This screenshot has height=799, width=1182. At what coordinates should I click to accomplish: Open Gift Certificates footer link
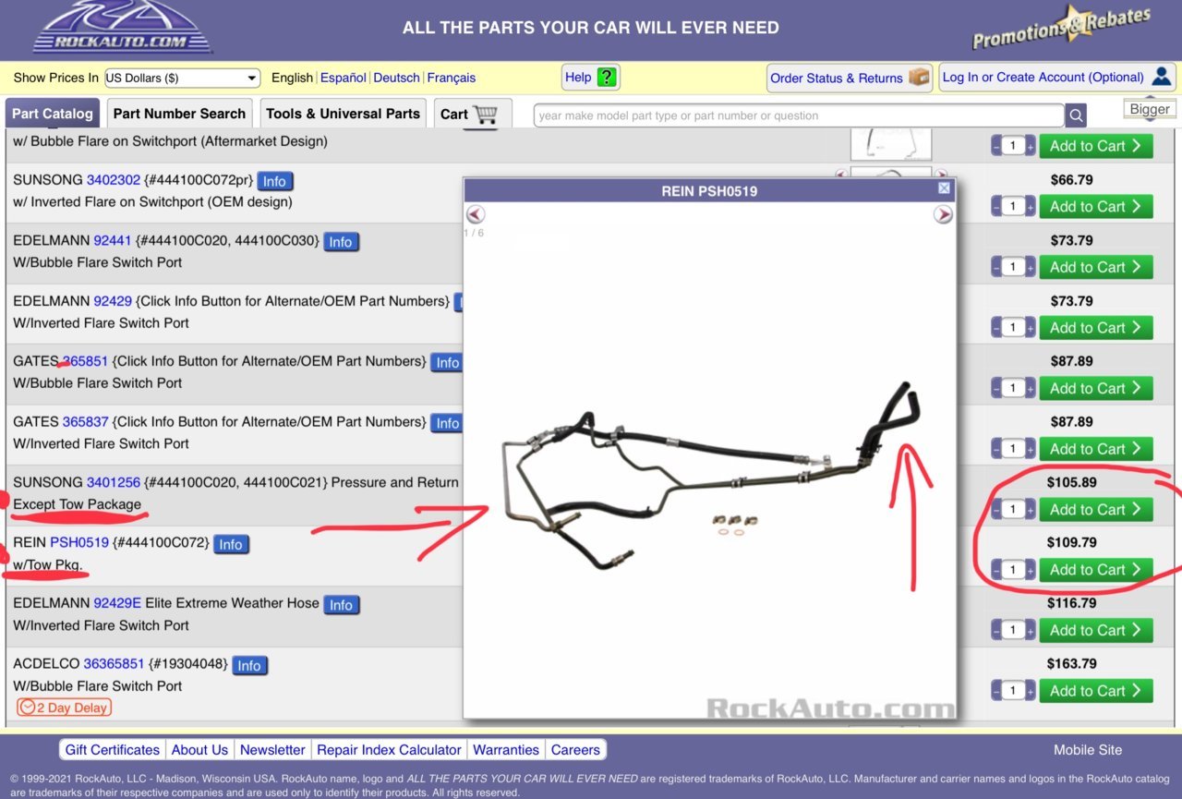point(113,750)
